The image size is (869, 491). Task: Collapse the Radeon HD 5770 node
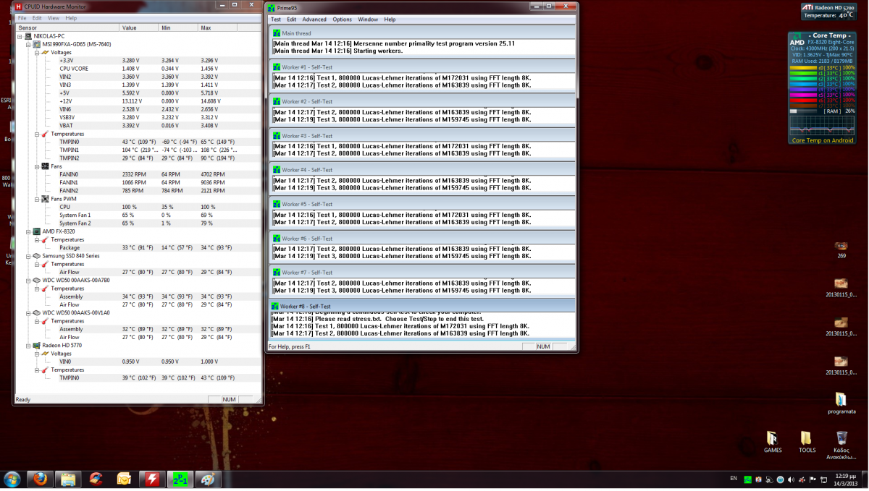(28, 346)
